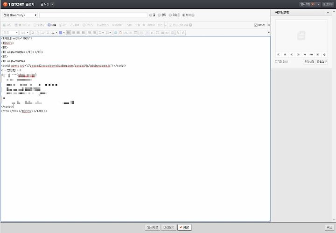The width and height of the screenshot is (336, 233).
Task: Click the 임시저장 button at bottom
Action: 152,227
